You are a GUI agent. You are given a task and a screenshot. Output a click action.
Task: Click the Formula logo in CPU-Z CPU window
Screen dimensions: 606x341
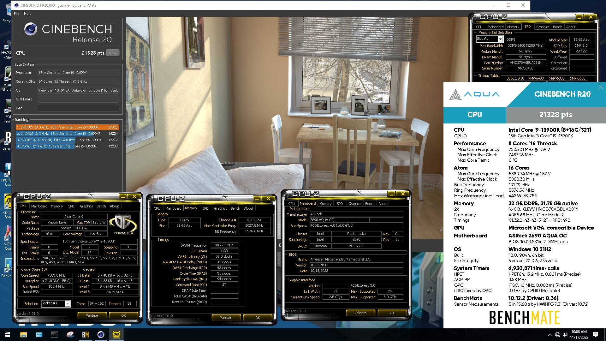123,224
